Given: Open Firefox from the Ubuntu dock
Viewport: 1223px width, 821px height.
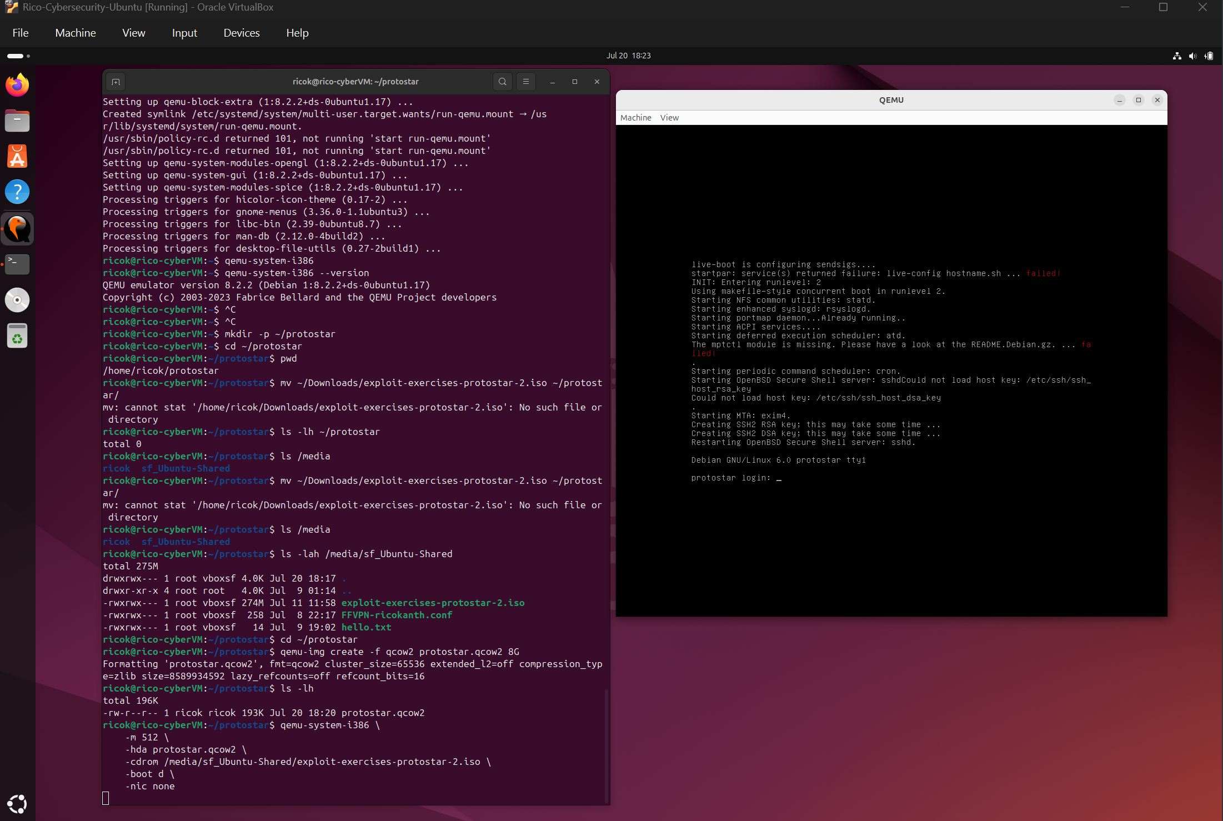Looking at the screenshot, I should pos(17,85).
